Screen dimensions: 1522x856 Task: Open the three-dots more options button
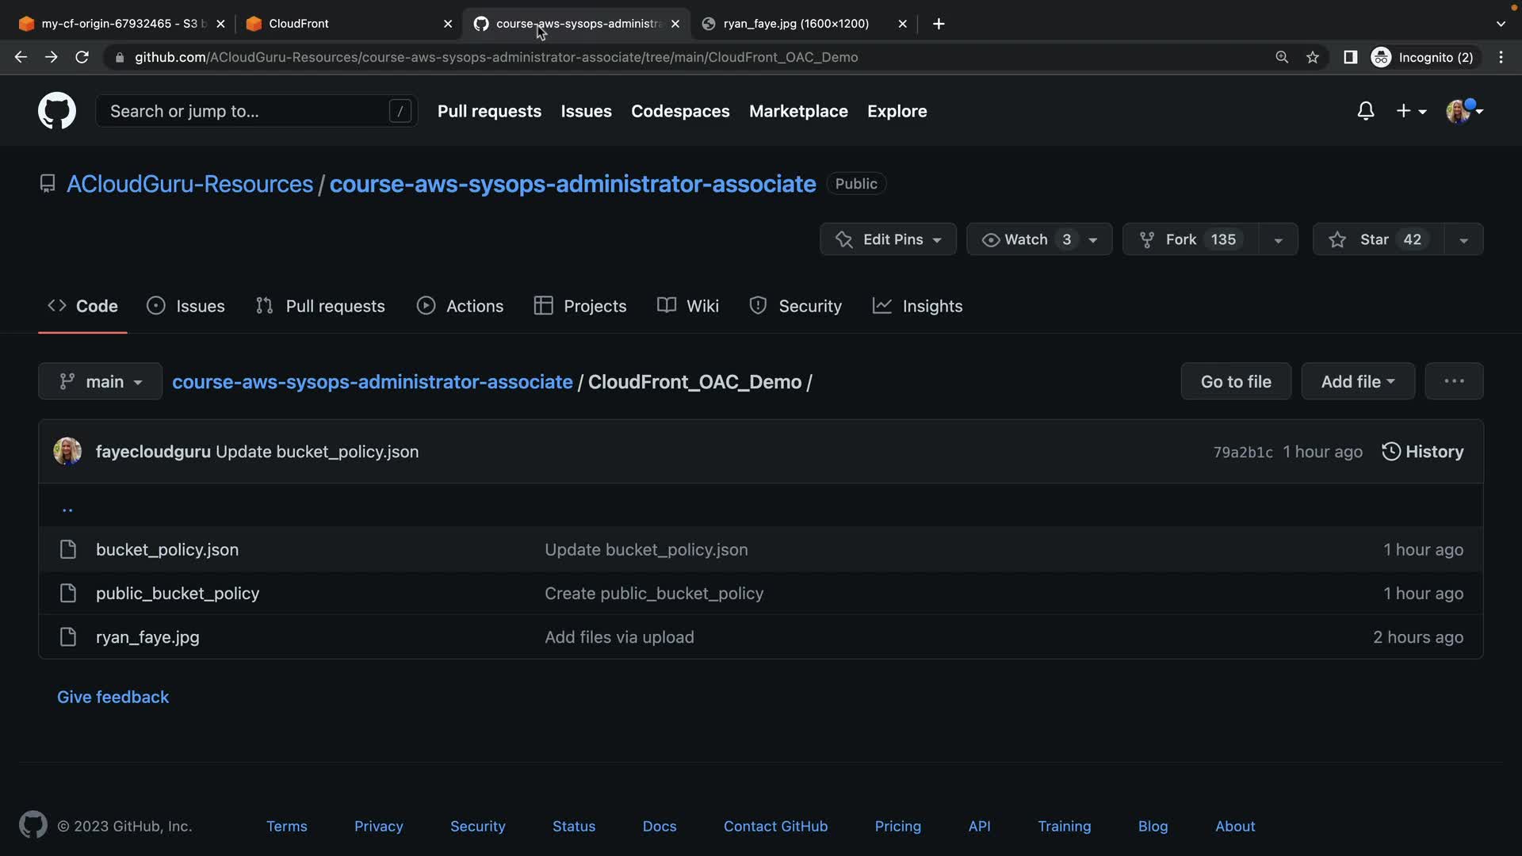pyautogui.click(x=1454, y=381)
